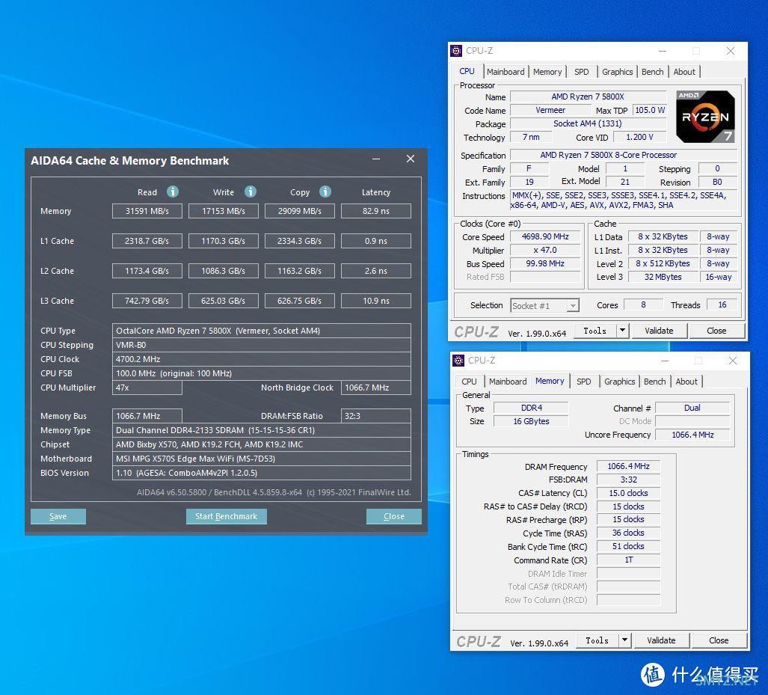This screenshot has width=768, height=695.
Task: Click Tools button in bottom CPU-Z
Action: click(x=597, y=640)
